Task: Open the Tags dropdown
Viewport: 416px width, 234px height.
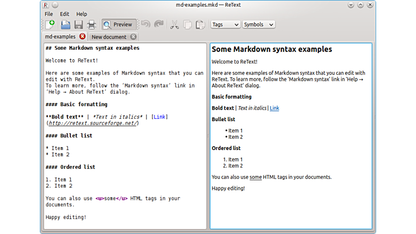Action: pos(225,24)
